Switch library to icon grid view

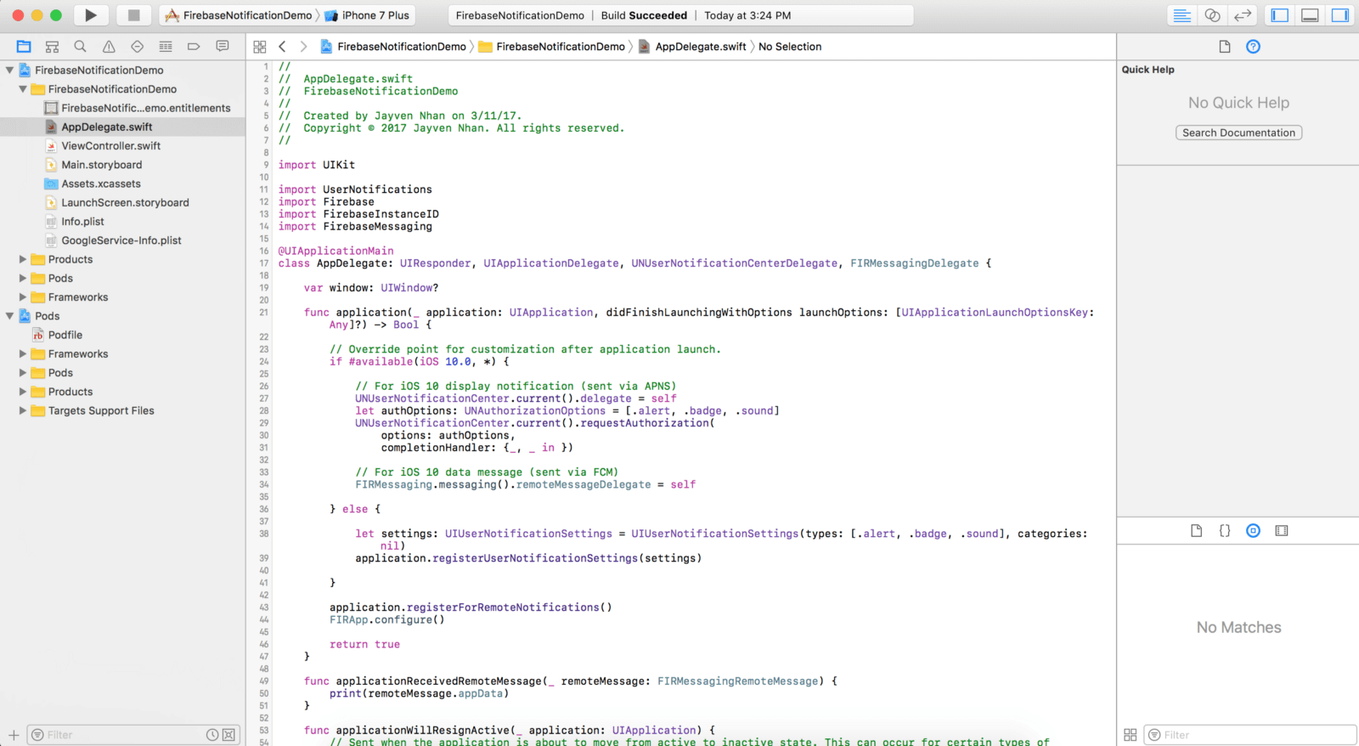[x=1130, y=735]
